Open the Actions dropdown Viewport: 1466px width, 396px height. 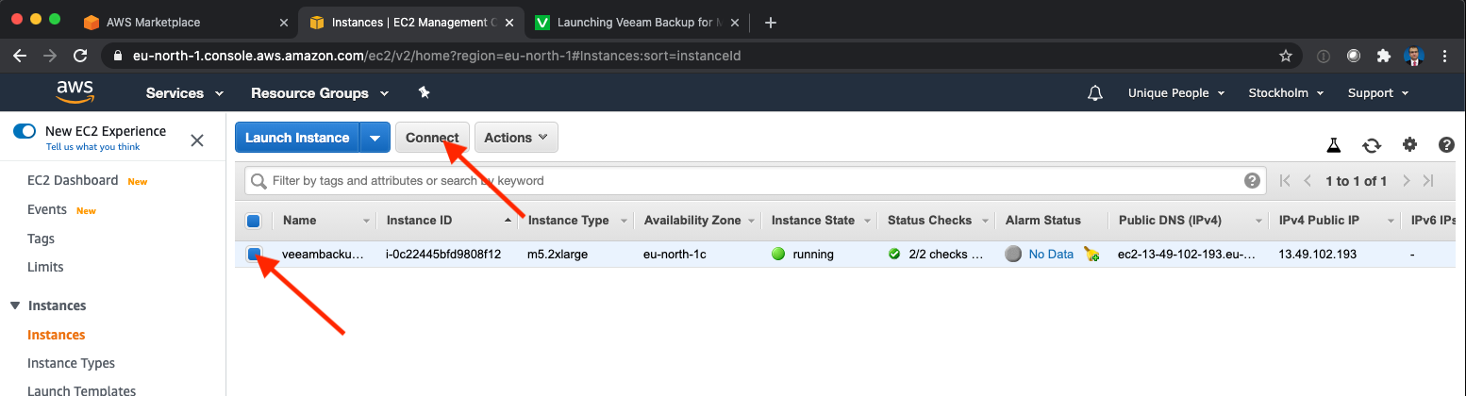click(516, 138)
